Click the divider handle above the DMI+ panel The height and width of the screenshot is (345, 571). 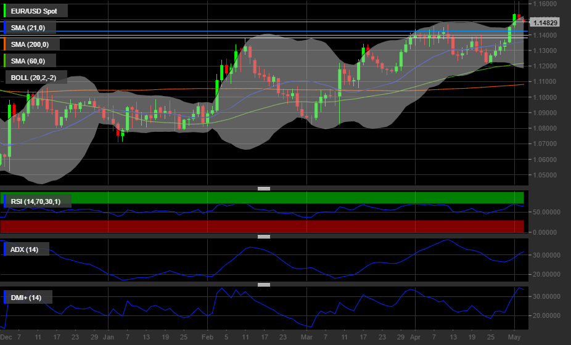click(x=264, y=285)
